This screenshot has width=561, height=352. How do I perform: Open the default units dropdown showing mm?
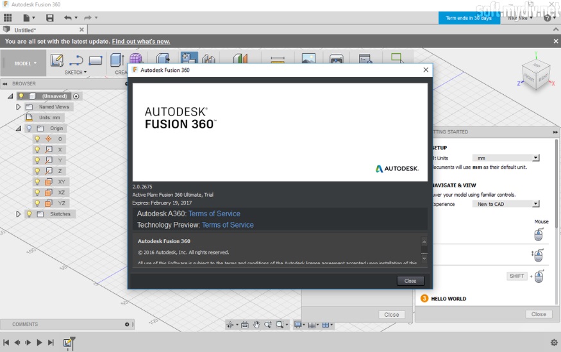coord(506,158)
